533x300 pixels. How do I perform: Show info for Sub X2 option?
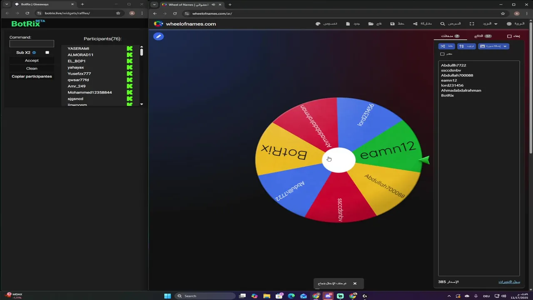click(34, 52)
